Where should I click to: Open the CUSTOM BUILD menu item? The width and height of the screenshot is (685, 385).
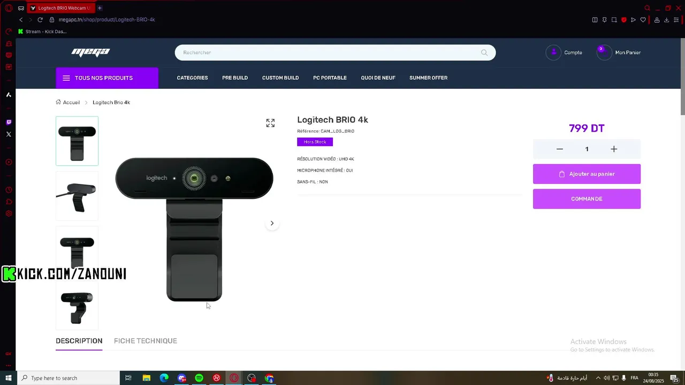[x=280, y=78]
